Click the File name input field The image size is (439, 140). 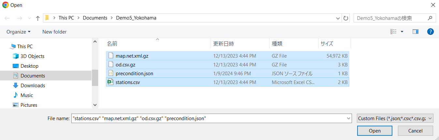(x=209, y=119)
